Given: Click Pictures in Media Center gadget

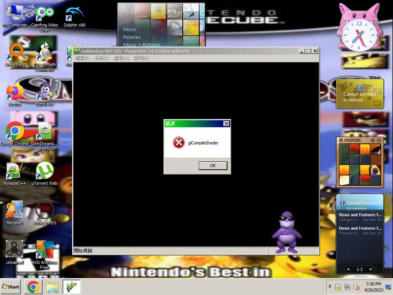Looking at the screenshot, I should (132, 37).
